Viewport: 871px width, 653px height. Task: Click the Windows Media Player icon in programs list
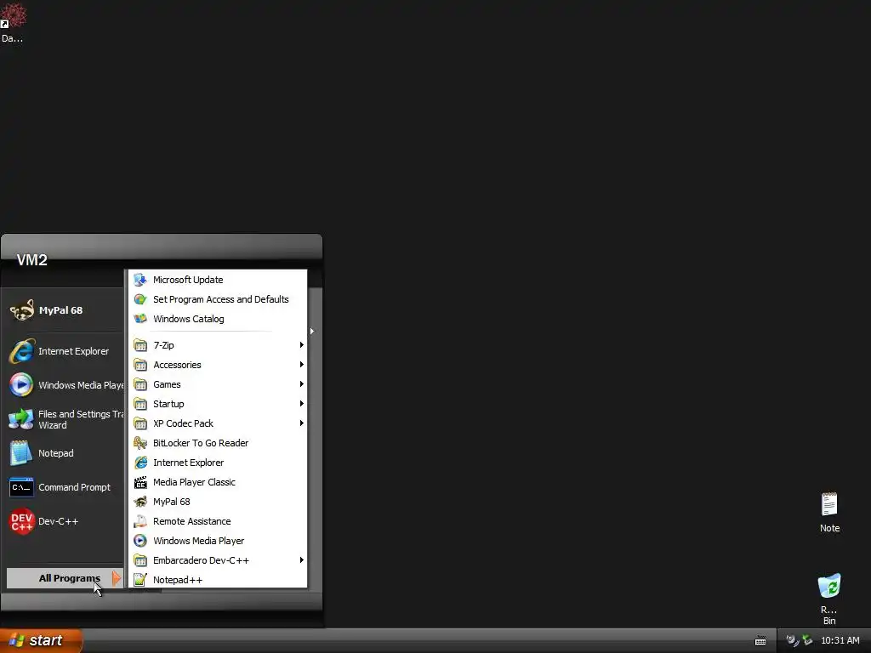coord(140,541)
